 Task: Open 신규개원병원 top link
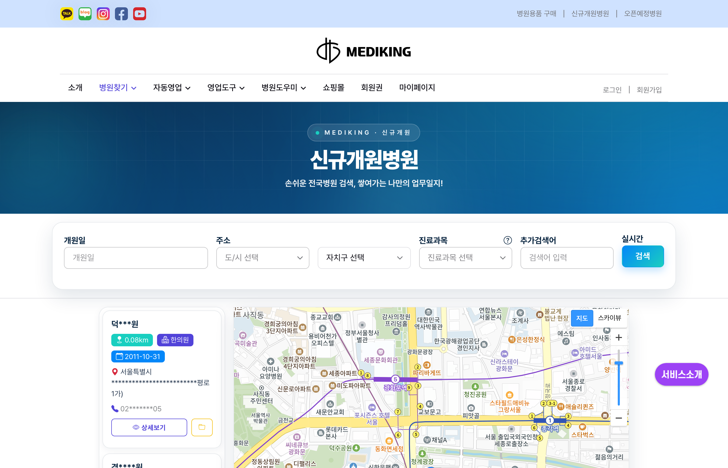(x=590, y=13)
